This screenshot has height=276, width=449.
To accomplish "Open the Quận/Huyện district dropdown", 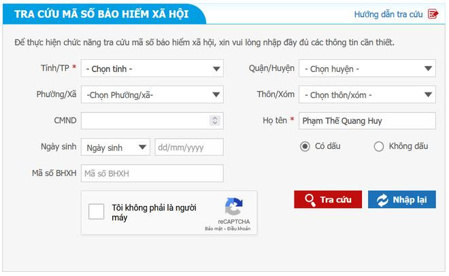I will point(367,69).
